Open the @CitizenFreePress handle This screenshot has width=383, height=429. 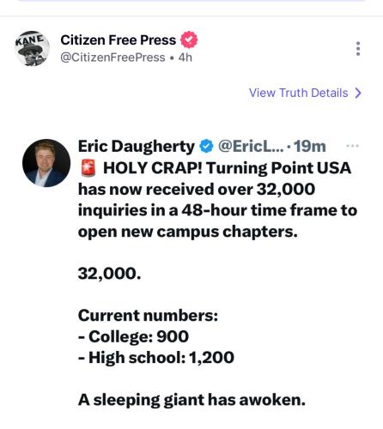click(112, 57)
